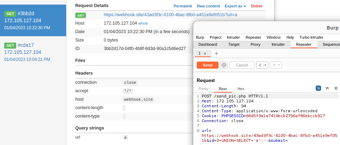This screenshot has width=340, height=145.
Task: Open the Intruder menu in menu bar
Action: [x=233, y=37]
